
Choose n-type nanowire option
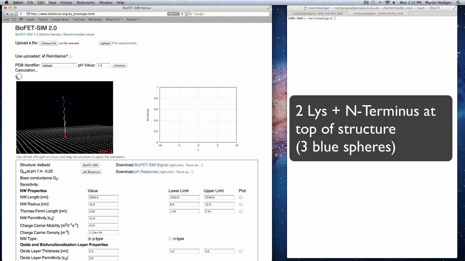170,239
